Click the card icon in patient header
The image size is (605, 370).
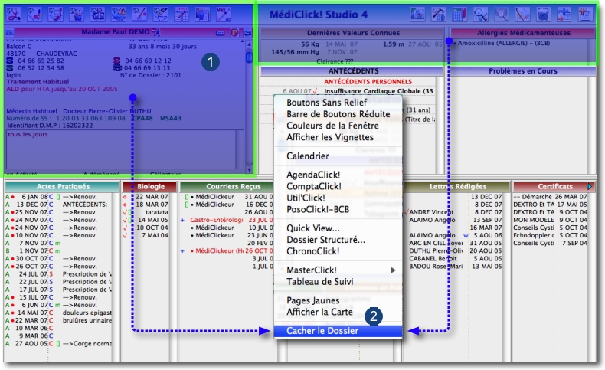point(220,33)
